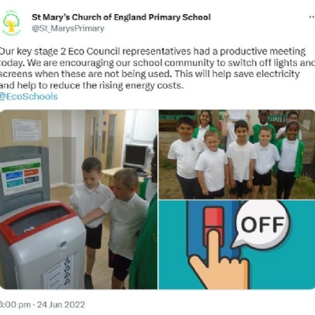The width and height of the screenshot is (315, 315).
Task: View the group photo of pupils outdoors
Action: 237,154
